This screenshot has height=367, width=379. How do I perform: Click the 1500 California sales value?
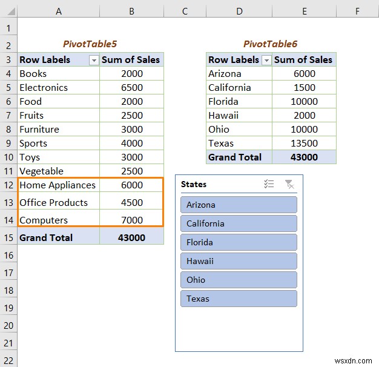[304, 88]
